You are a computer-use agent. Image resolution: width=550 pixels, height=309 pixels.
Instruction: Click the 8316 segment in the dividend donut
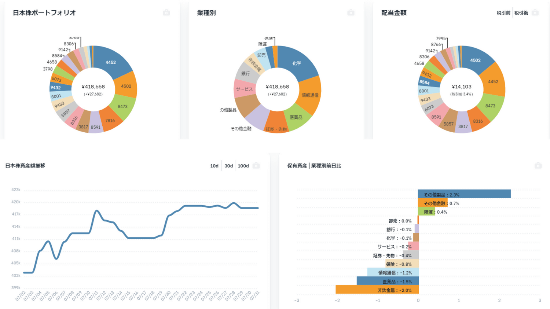coord(478,121)
